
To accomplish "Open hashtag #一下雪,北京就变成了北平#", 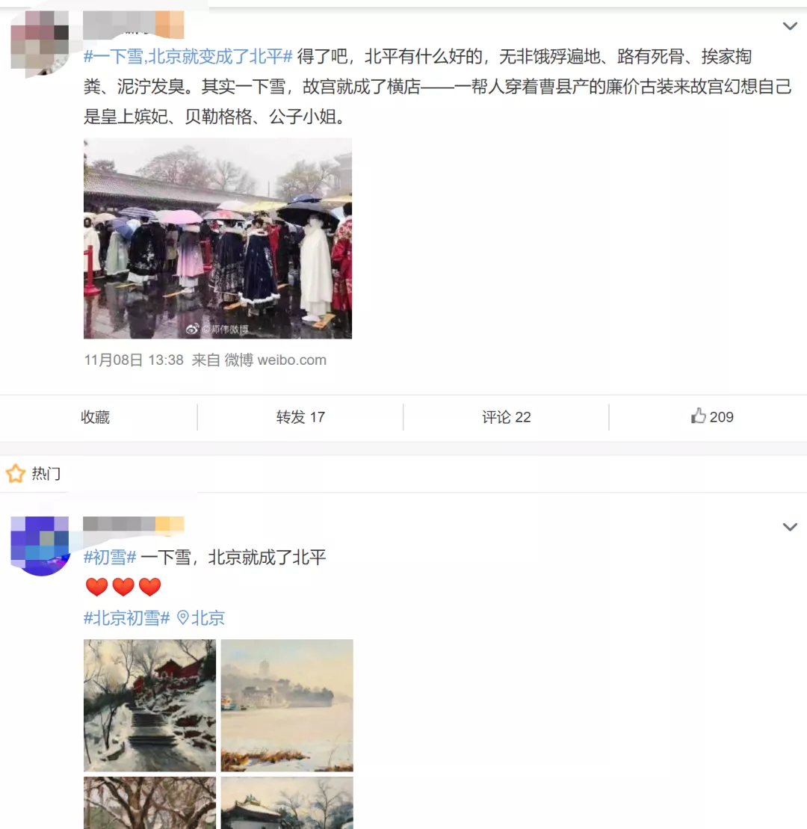I will coord(188,56).
